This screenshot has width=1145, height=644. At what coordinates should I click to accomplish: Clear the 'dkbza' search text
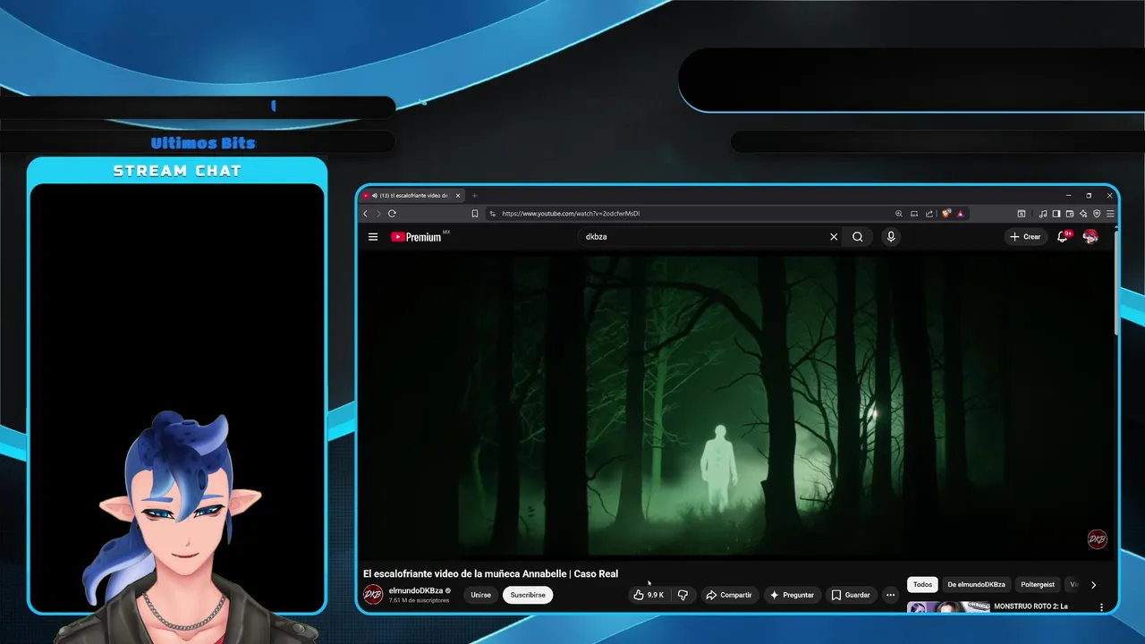(834, 237)
